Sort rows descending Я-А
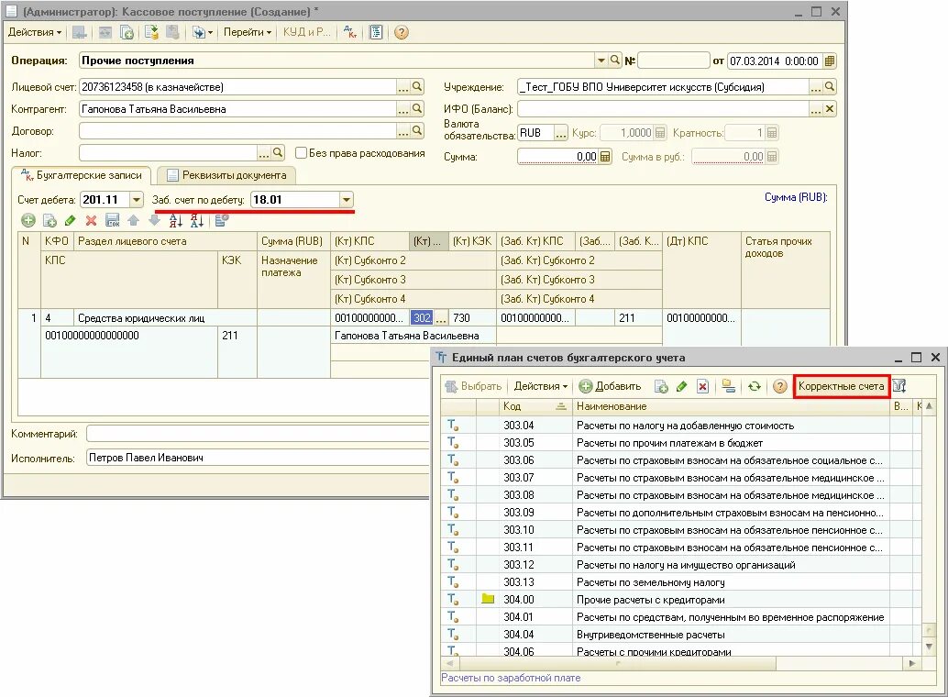This screenshot has width=948, height=697. (x=196, y=221)
